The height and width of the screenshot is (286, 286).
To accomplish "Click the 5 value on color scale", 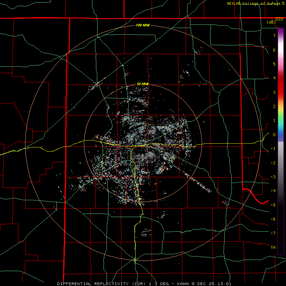I will pyautogui.click(x=274, y=64).
